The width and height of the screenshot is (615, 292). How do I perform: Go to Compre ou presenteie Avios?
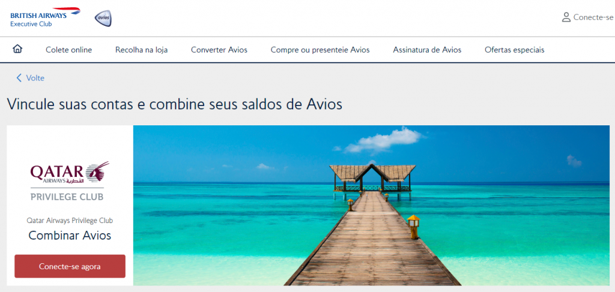point(320,50)
